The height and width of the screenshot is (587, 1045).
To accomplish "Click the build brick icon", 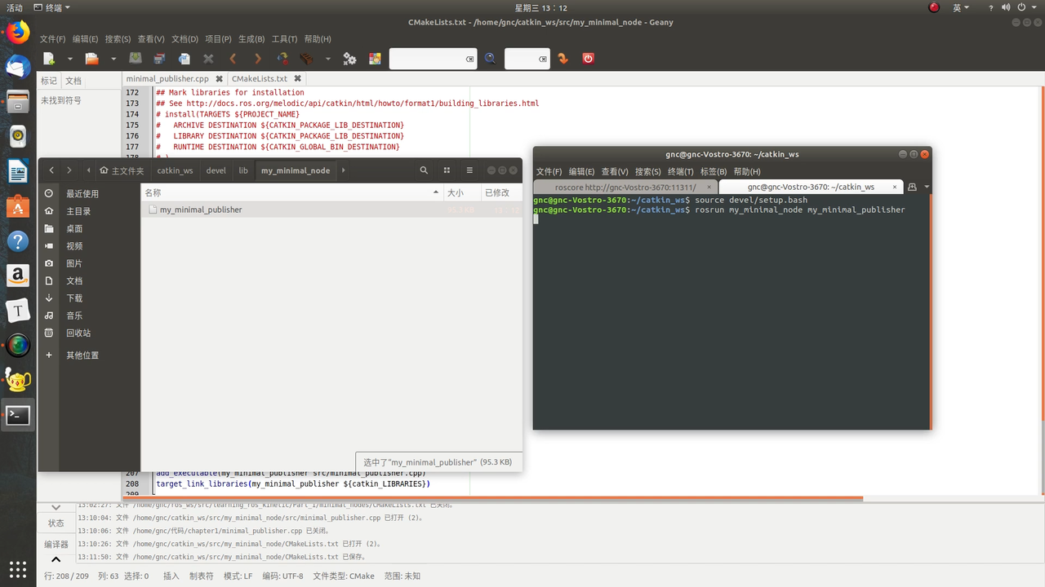I will [307, 59].
